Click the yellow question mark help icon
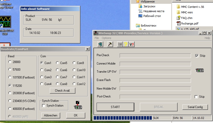The width and height of the screenshot is (213, 123). [126, 44]
